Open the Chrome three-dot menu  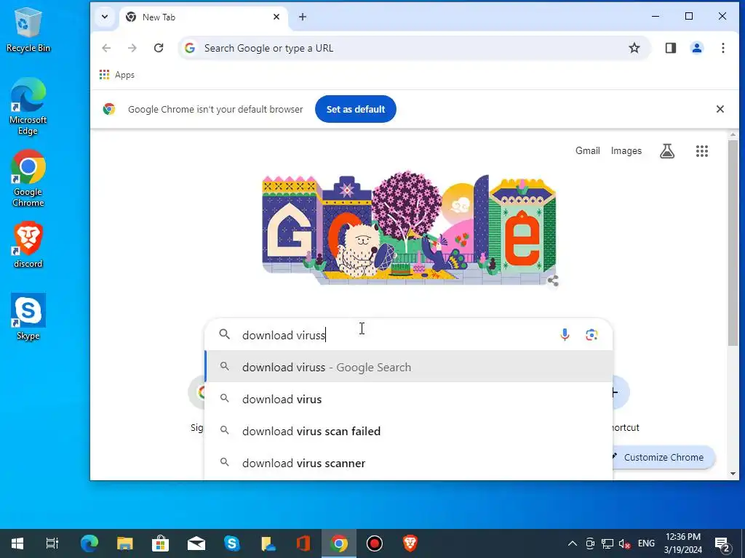[x=722, y=48]
